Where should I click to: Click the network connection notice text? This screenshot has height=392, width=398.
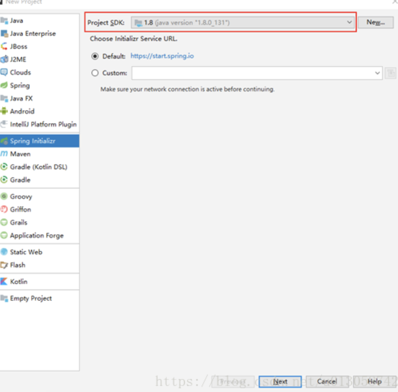pos(188,89)
